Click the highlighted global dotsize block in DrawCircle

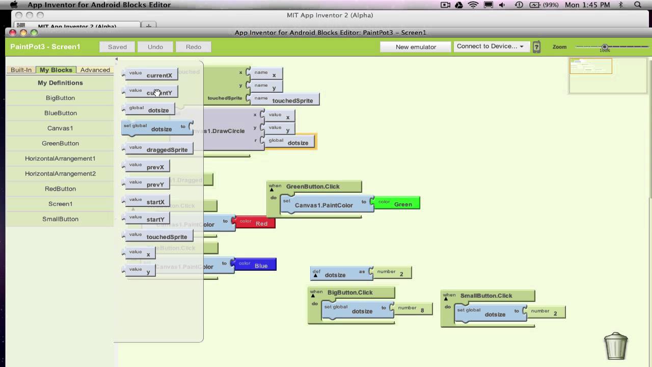tap(289, 142)
